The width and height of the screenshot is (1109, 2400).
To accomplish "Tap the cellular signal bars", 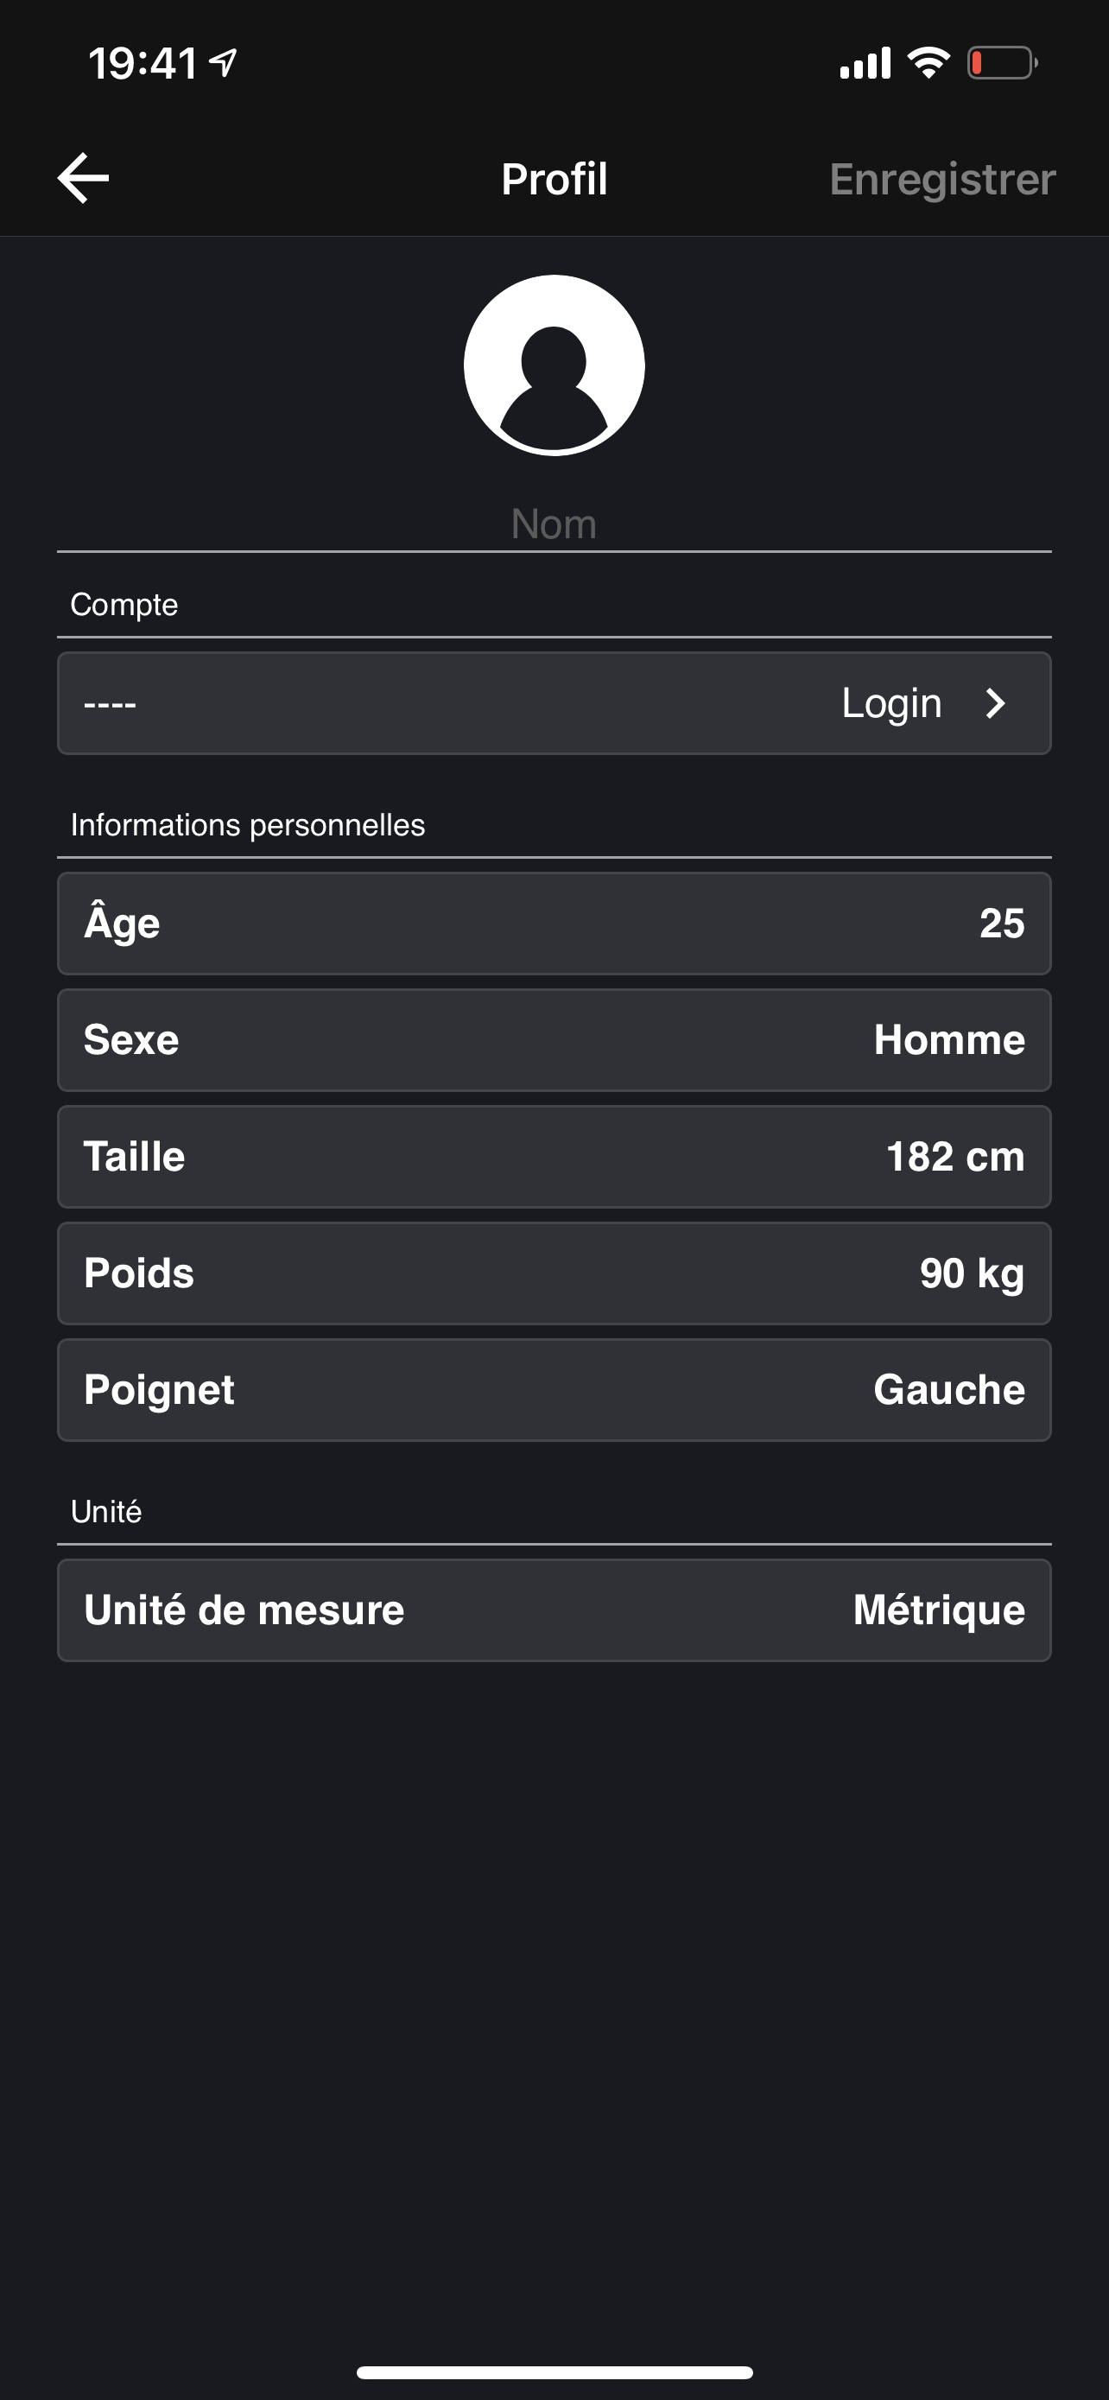I will coord(865,63).
